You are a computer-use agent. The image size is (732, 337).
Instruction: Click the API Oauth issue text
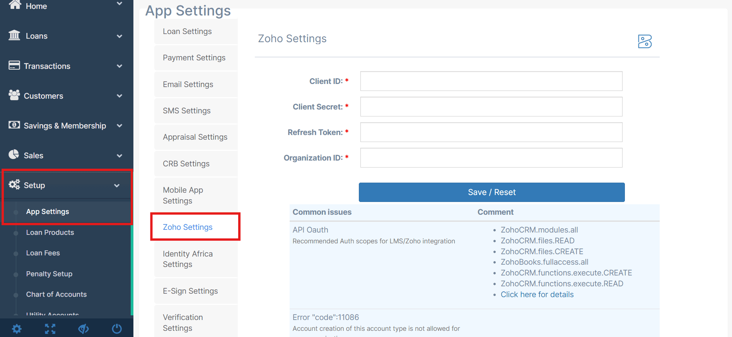(x=311, y=230)
